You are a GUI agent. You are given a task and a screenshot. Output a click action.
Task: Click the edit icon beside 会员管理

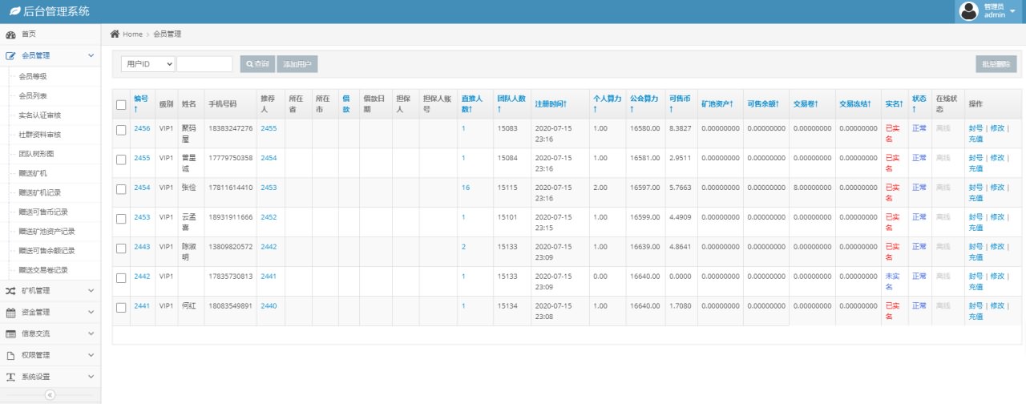click(11, 56)
